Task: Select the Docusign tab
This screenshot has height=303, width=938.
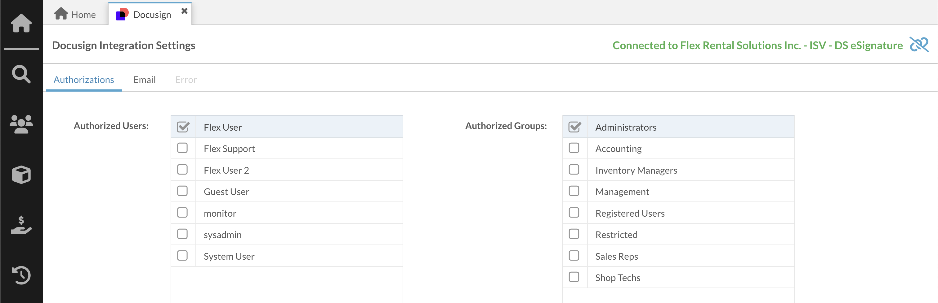Action: click(x=150, y=14)
